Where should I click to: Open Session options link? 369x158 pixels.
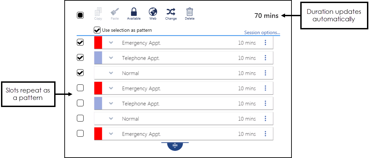point(262,33)
